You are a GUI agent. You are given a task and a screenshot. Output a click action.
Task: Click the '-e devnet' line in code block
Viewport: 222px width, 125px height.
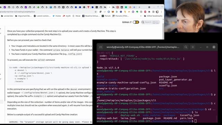point(20,70)
